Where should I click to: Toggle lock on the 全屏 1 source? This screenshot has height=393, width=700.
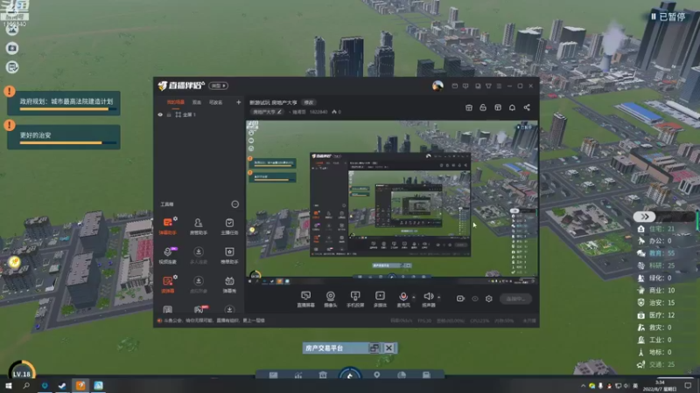click(169, 114)
